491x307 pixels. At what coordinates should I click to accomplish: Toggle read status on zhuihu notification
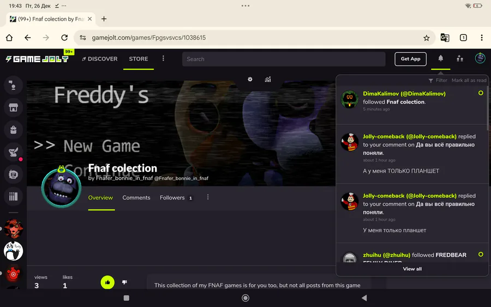[481, 255]
